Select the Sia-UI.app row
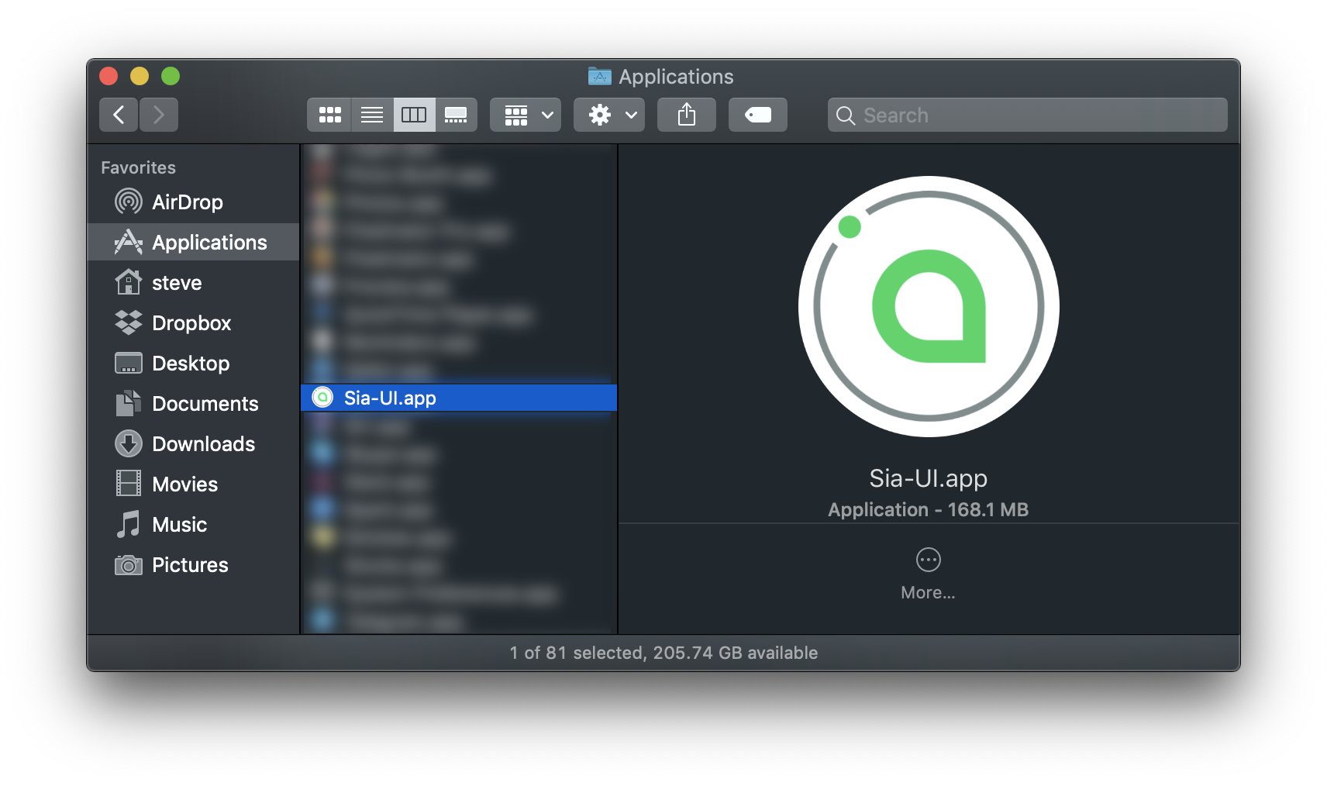 [x=459, y=398]
